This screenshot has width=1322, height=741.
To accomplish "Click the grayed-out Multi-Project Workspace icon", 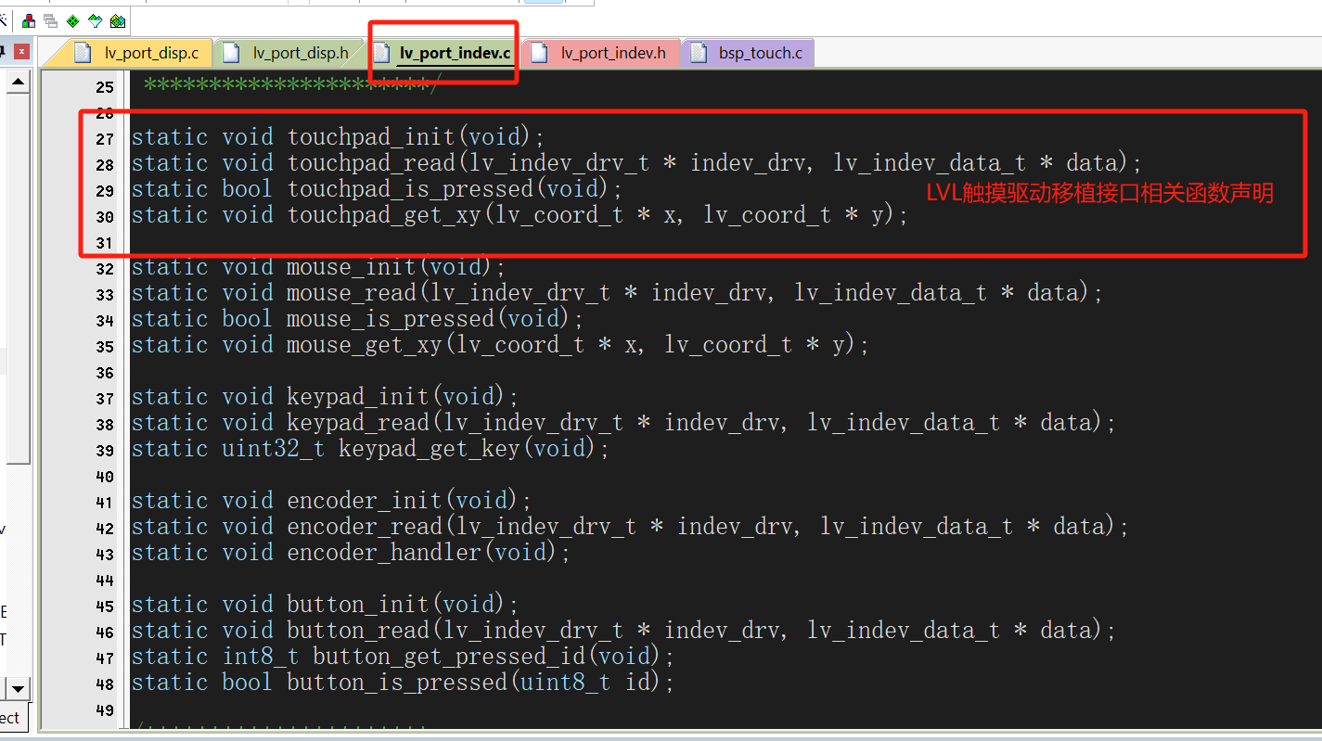I will click(x=50, y=20).
